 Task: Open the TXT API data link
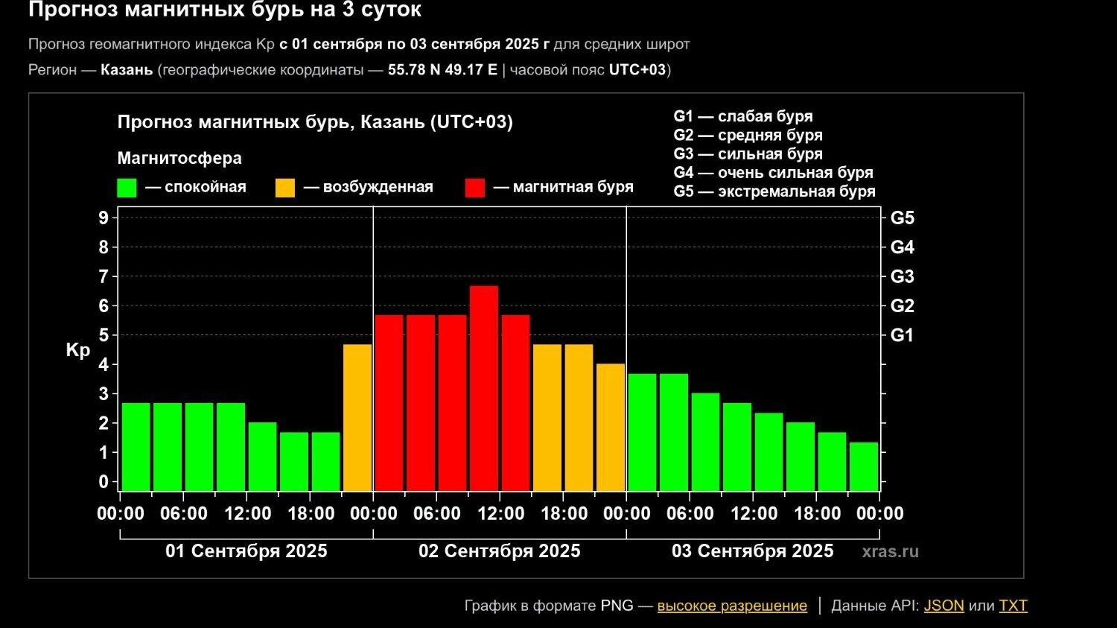(x=1013, y=606)
